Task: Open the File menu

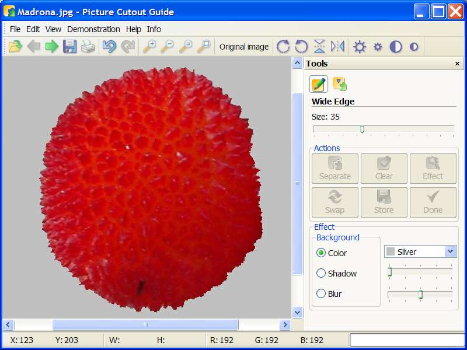Action: click(15, 29)
